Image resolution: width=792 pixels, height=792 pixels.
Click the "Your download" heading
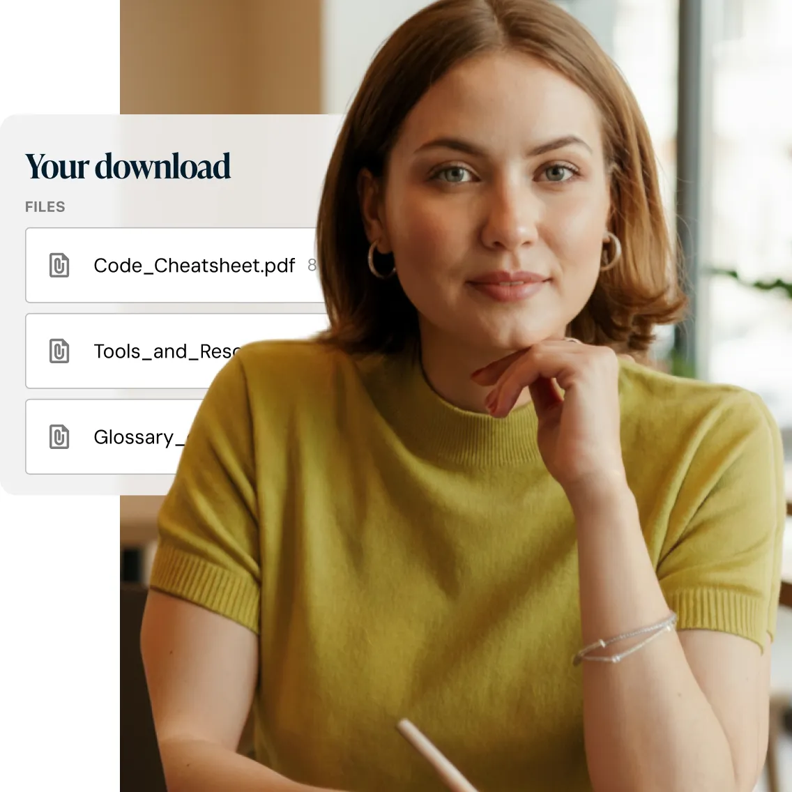[x=128, y=166]
